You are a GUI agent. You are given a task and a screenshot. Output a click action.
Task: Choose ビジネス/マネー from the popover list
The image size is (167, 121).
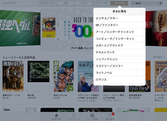pos(119,18)
